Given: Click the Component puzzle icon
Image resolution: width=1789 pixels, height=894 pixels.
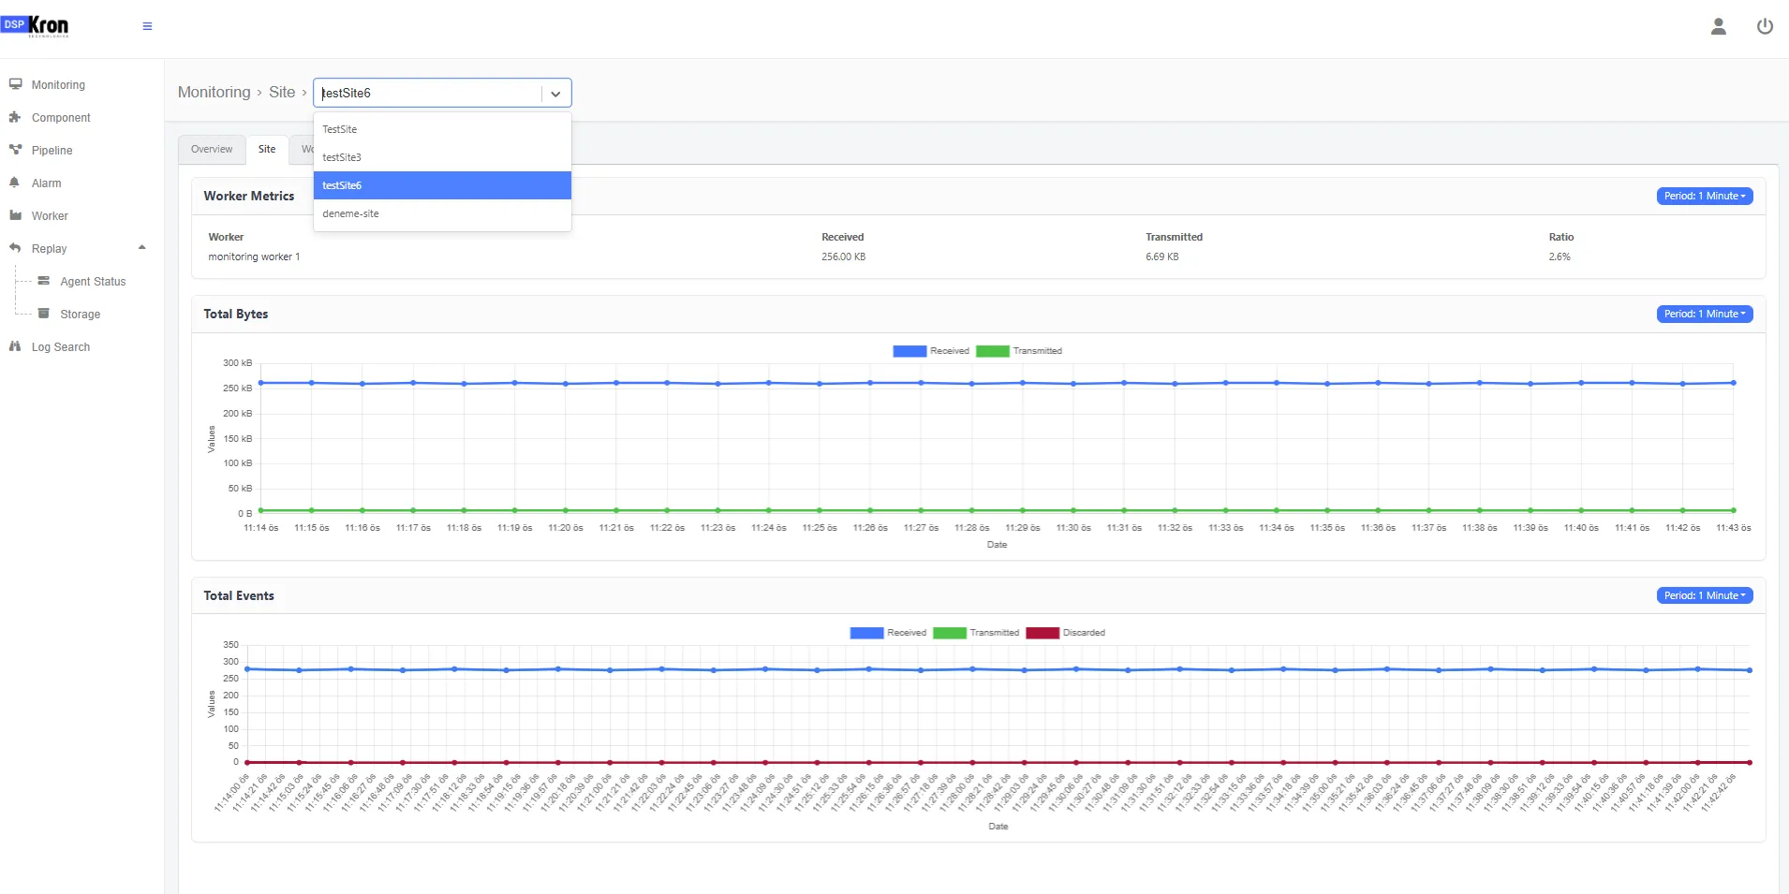Looking at the screenshot, I should point(15,117).
